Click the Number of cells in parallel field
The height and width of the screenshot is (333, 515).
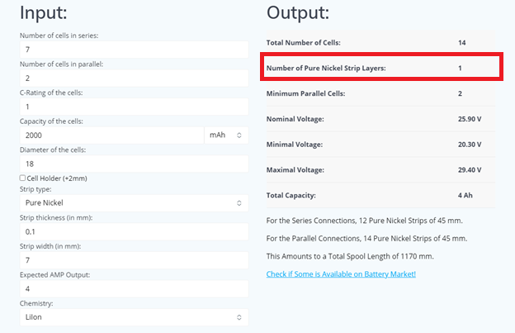(134, 78)
